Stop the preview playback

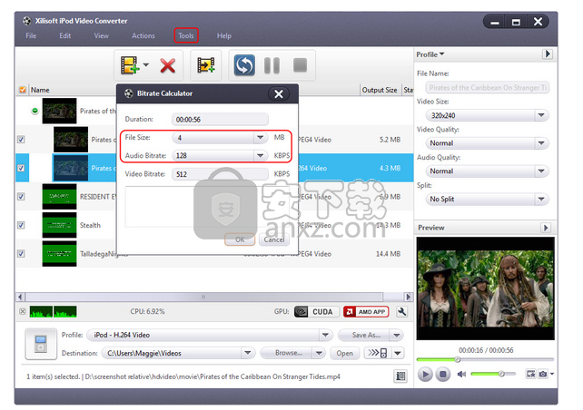click(443, 374)
